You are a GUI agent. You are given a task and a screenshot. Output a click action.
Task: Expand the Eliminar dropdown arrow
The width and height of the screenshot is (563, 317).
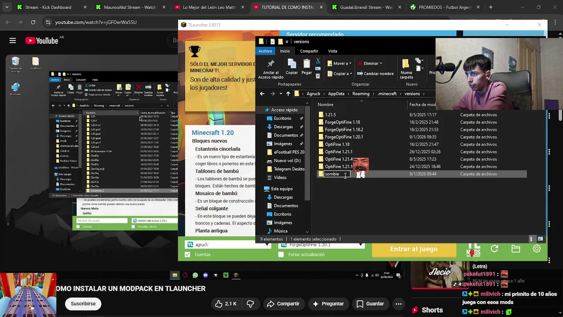point(380,63)
